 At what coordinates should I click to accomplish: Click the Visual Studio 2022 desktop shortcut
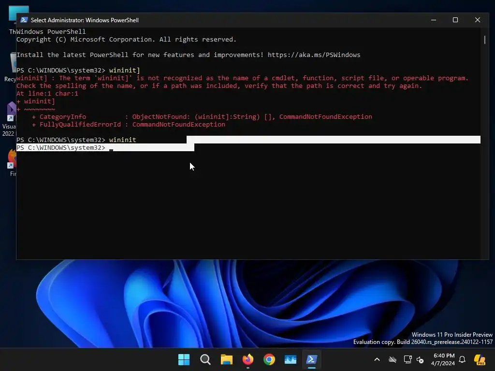(x=10, y=119)
